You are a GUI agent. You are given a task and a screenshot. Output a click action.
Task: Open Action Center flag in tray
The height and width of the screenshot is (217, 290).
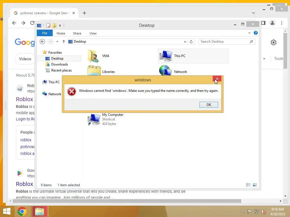[x=250, y=212]
